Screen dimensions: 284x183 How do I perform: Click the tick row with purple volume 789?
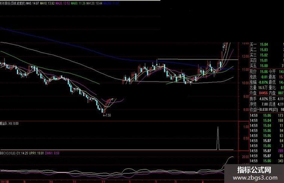267,151
